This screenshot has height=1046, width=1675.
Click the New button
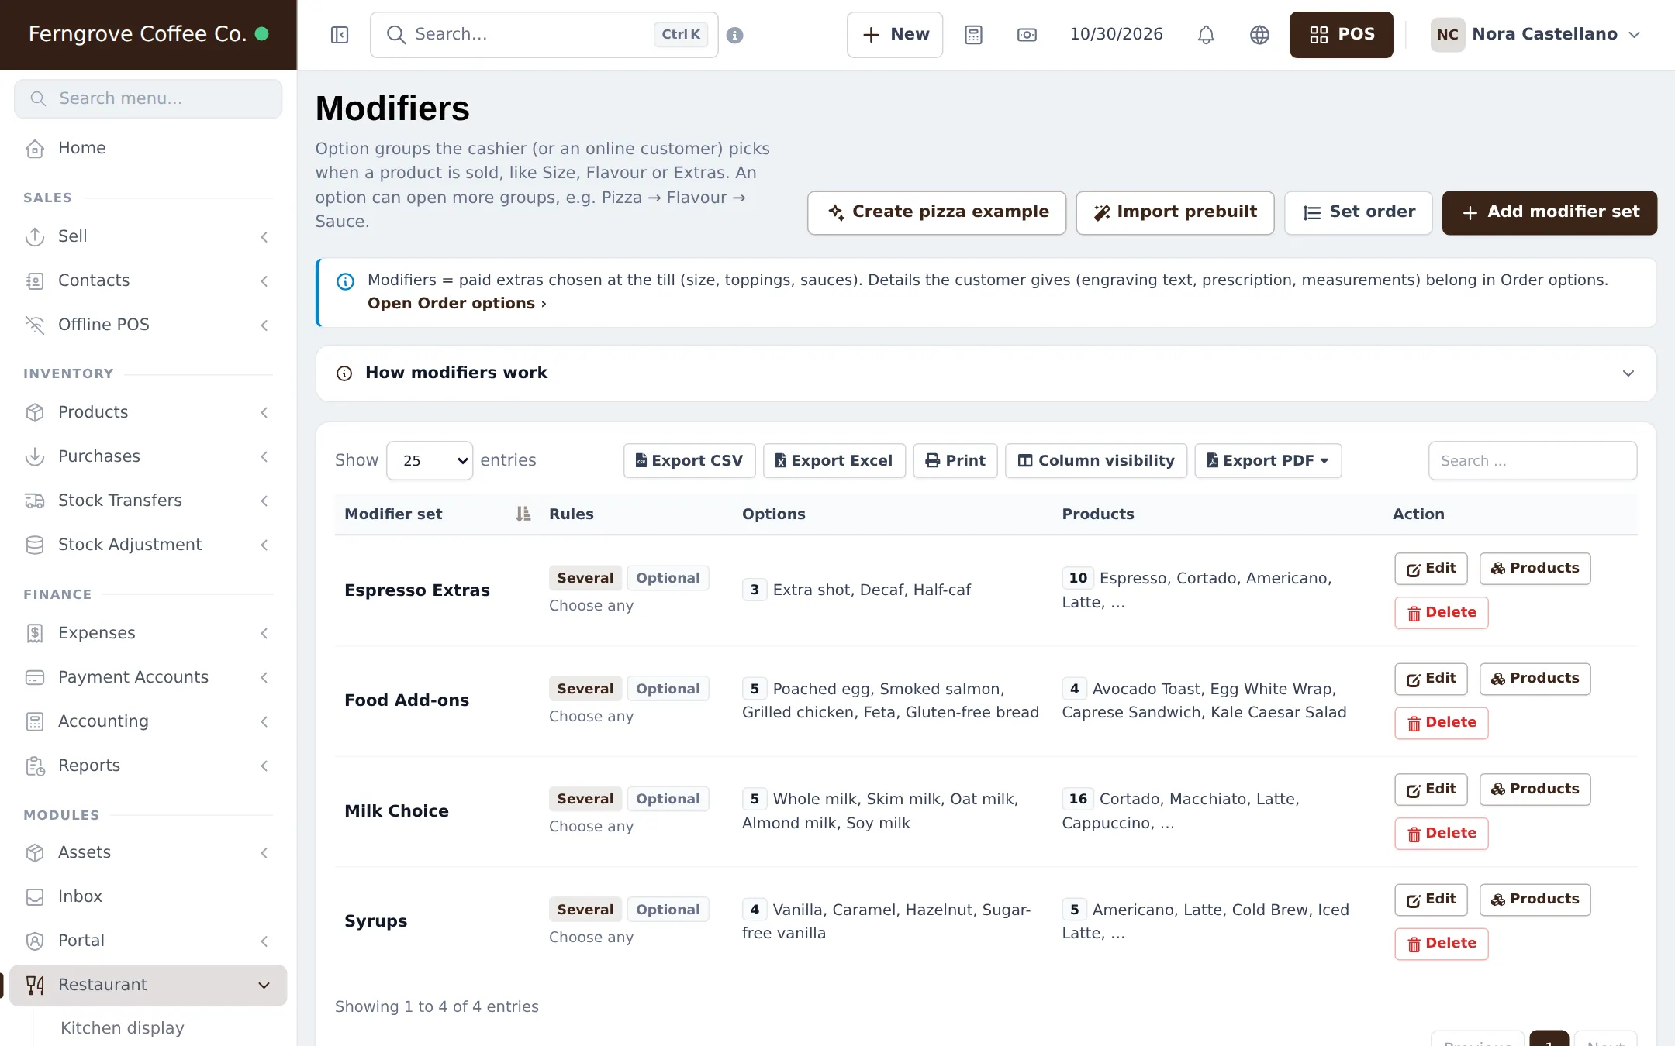pos(895,35)
